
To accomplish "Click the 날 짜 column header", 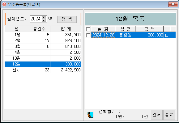I will 103,29.
